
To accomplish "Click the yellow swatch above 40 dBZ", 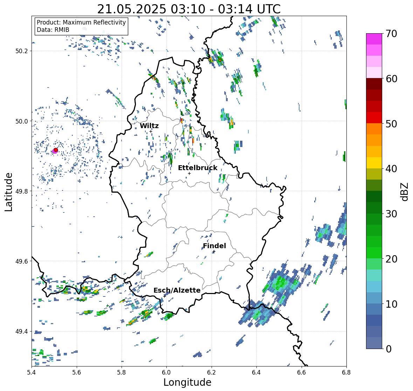I will tap(374, 163).
